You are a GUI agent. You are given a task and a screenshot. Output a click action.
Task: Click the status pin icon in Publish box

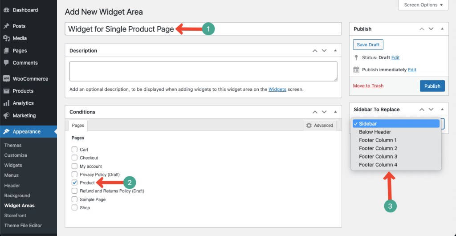pos(356,57)
